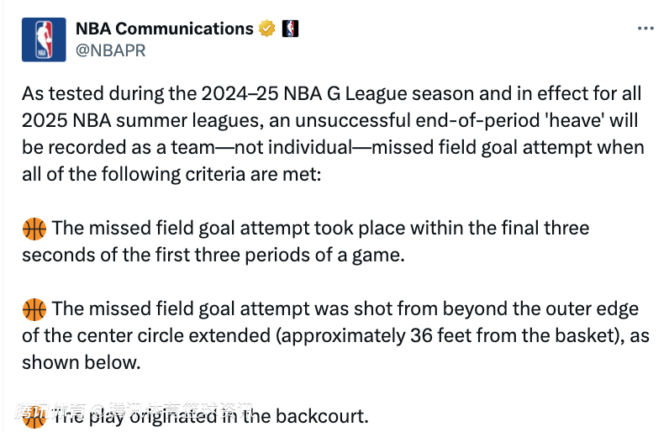This screenshot has height=432, width=669.
Task: Click 'be recorded as a team' line
Action: 119,148
